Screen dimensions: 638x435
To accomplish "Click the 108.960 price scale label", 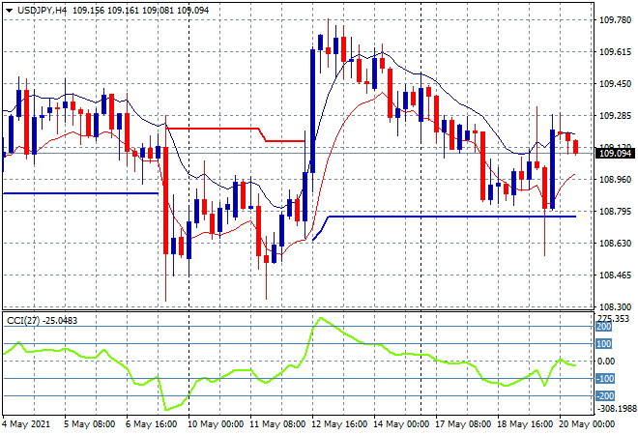I will coord(615,180).
